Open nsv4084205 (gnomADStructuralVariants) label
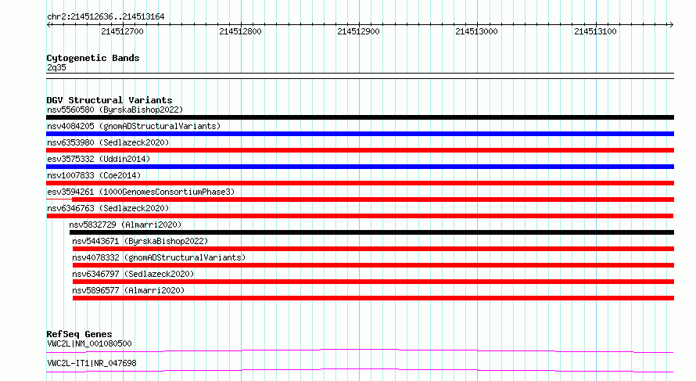The height and width of the screenshot is (381, 696). pos(134,126)
